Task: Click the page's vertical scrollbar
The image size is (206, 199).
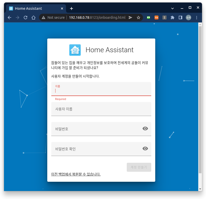Action: [x=200, y=100]
